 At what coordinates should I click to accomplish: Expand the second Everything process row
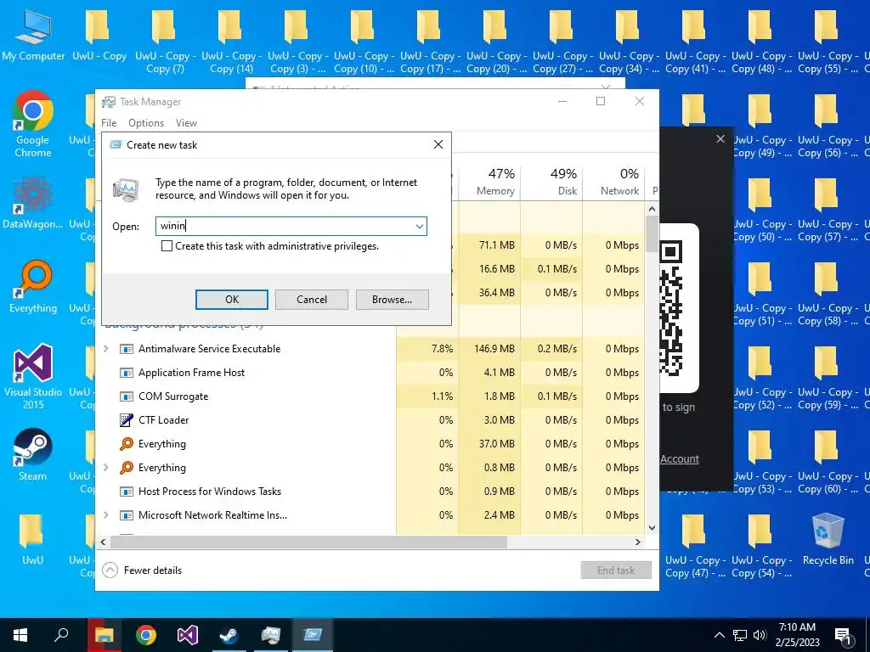point(106,468)
